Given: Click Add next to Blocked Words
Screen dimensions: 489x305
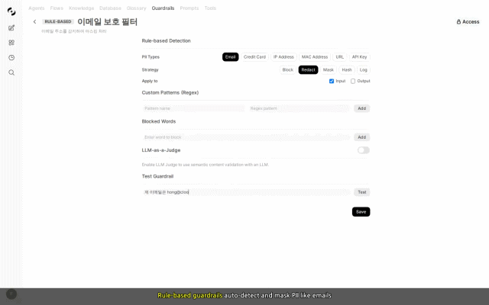Looking at the screenshot, I should 361,137.
